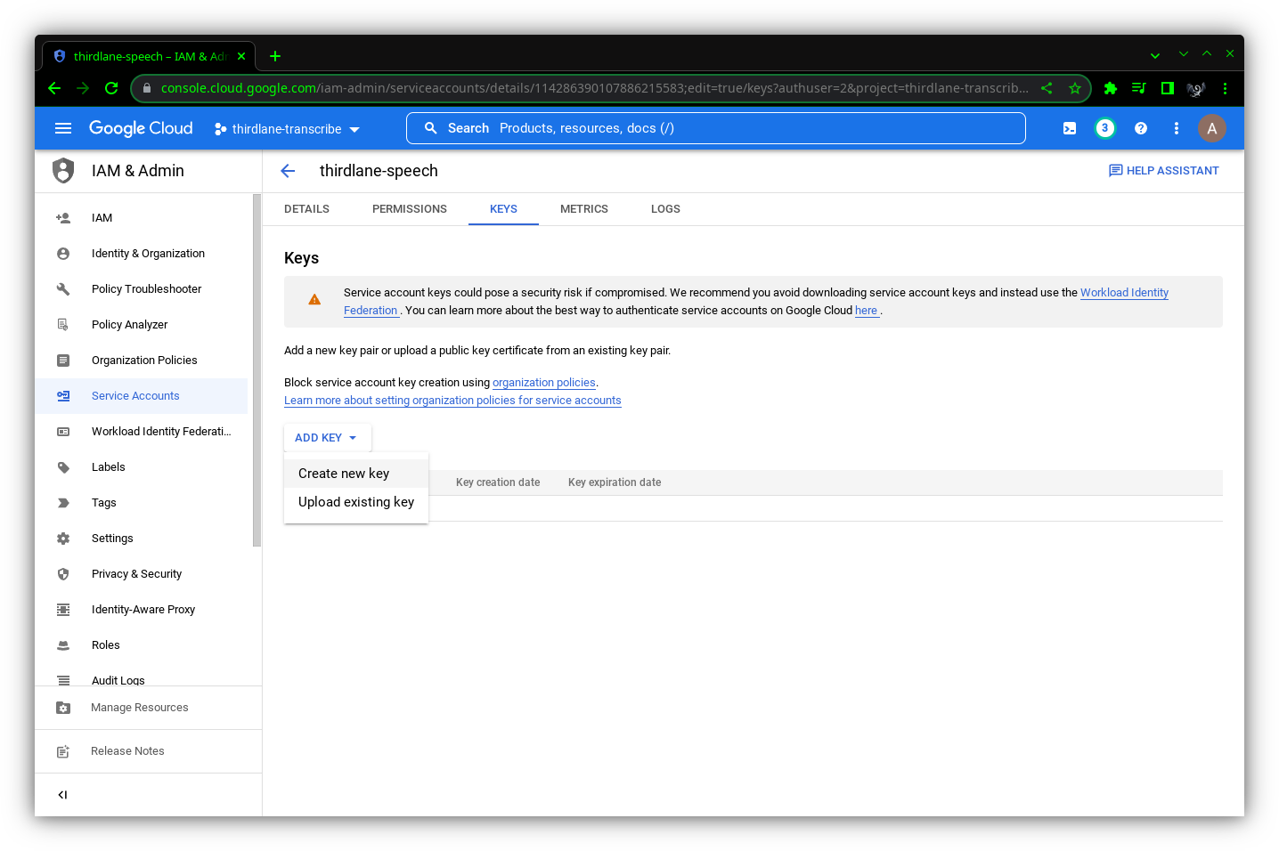
Task: Collapse the sidebar with the bottom arrow
Action: 62,795
